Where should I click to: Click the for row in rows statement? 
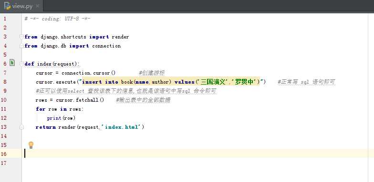click(x=60, y=109)
